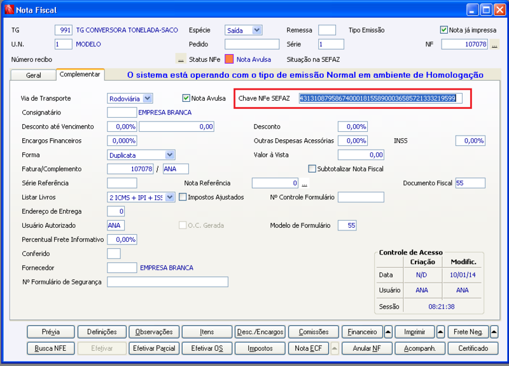Check the Impostos Ajustados checkbox

[183, 197]
